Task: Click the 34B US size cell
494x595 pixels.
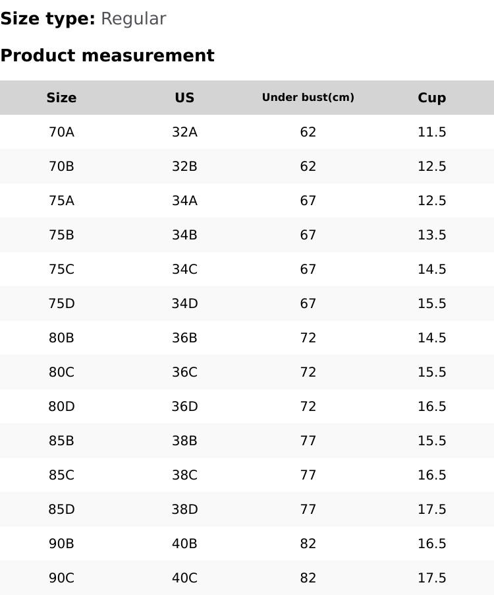Action: point(184,235)
